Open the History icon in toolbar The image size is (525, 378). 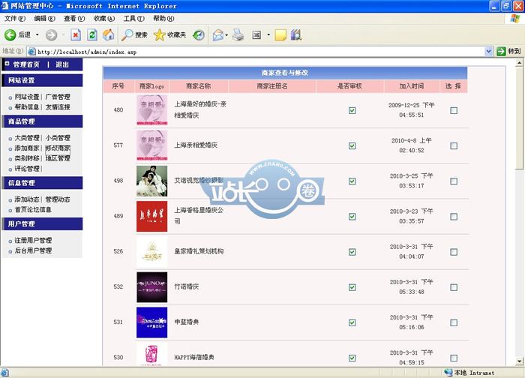coord(199,34)
